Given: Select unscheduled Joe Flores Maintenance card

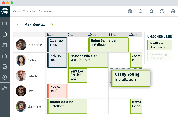Looking at the screenshot, I should pyautogui.click(x=160, y=45).
